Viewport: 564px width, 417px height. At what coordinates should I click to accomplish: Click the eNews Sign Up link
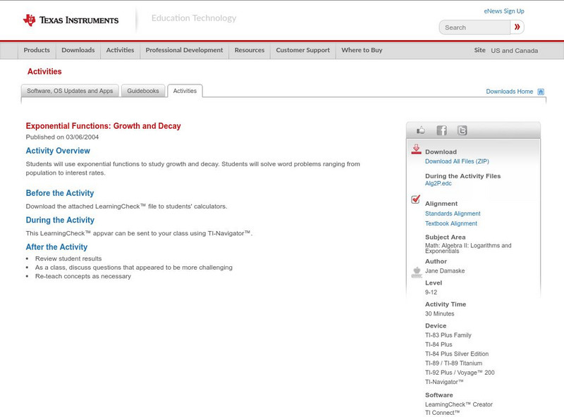click(503, 11)
